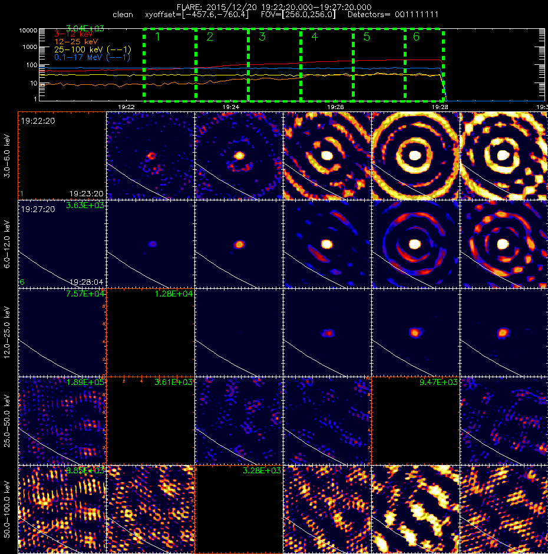This screenshot has height=554, width=548.
Task: Click the 3.63E+03 peak value label
Action: click(85, 205)
